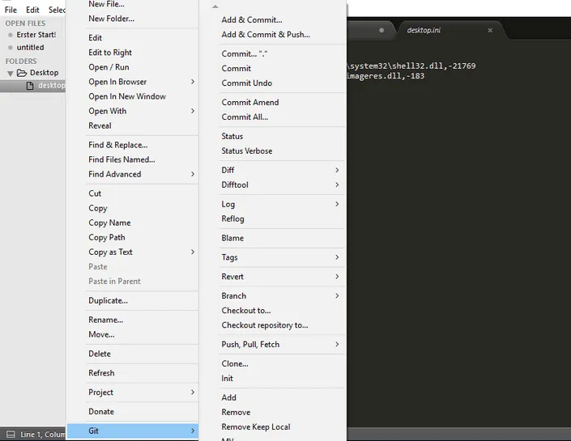Expand the Push, Pull, Fetch submenu arrow

(x=337, y=344)
